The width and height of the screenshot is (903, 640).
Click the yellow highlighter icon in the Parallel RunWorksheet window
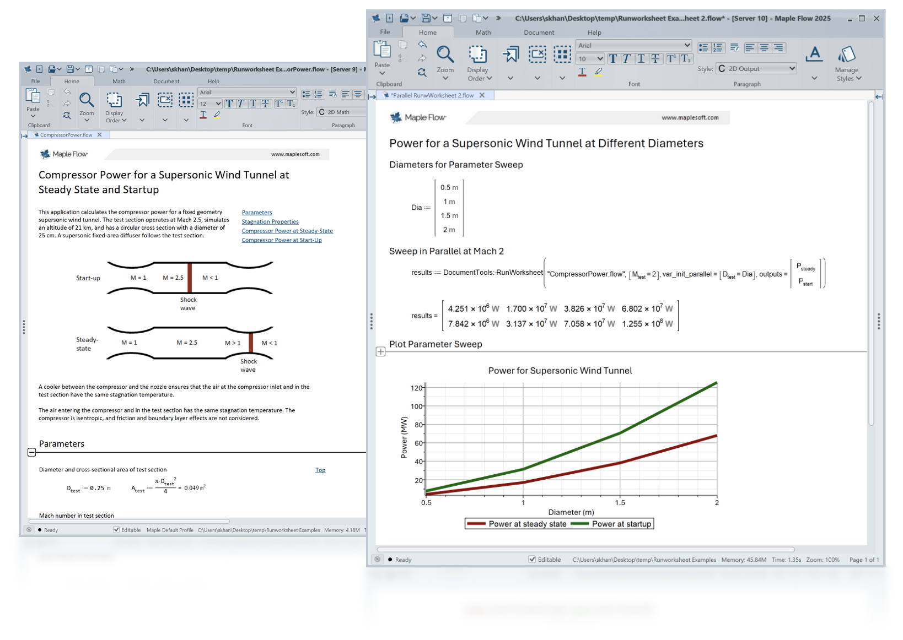(x=599, y=72)
